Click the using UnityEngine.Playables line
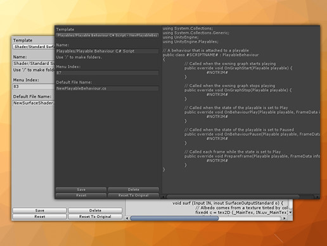 click(191, 42)
